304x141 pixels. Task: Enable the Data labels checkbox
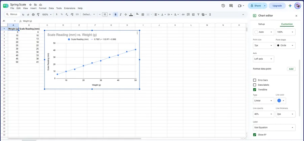click(255, 85)
